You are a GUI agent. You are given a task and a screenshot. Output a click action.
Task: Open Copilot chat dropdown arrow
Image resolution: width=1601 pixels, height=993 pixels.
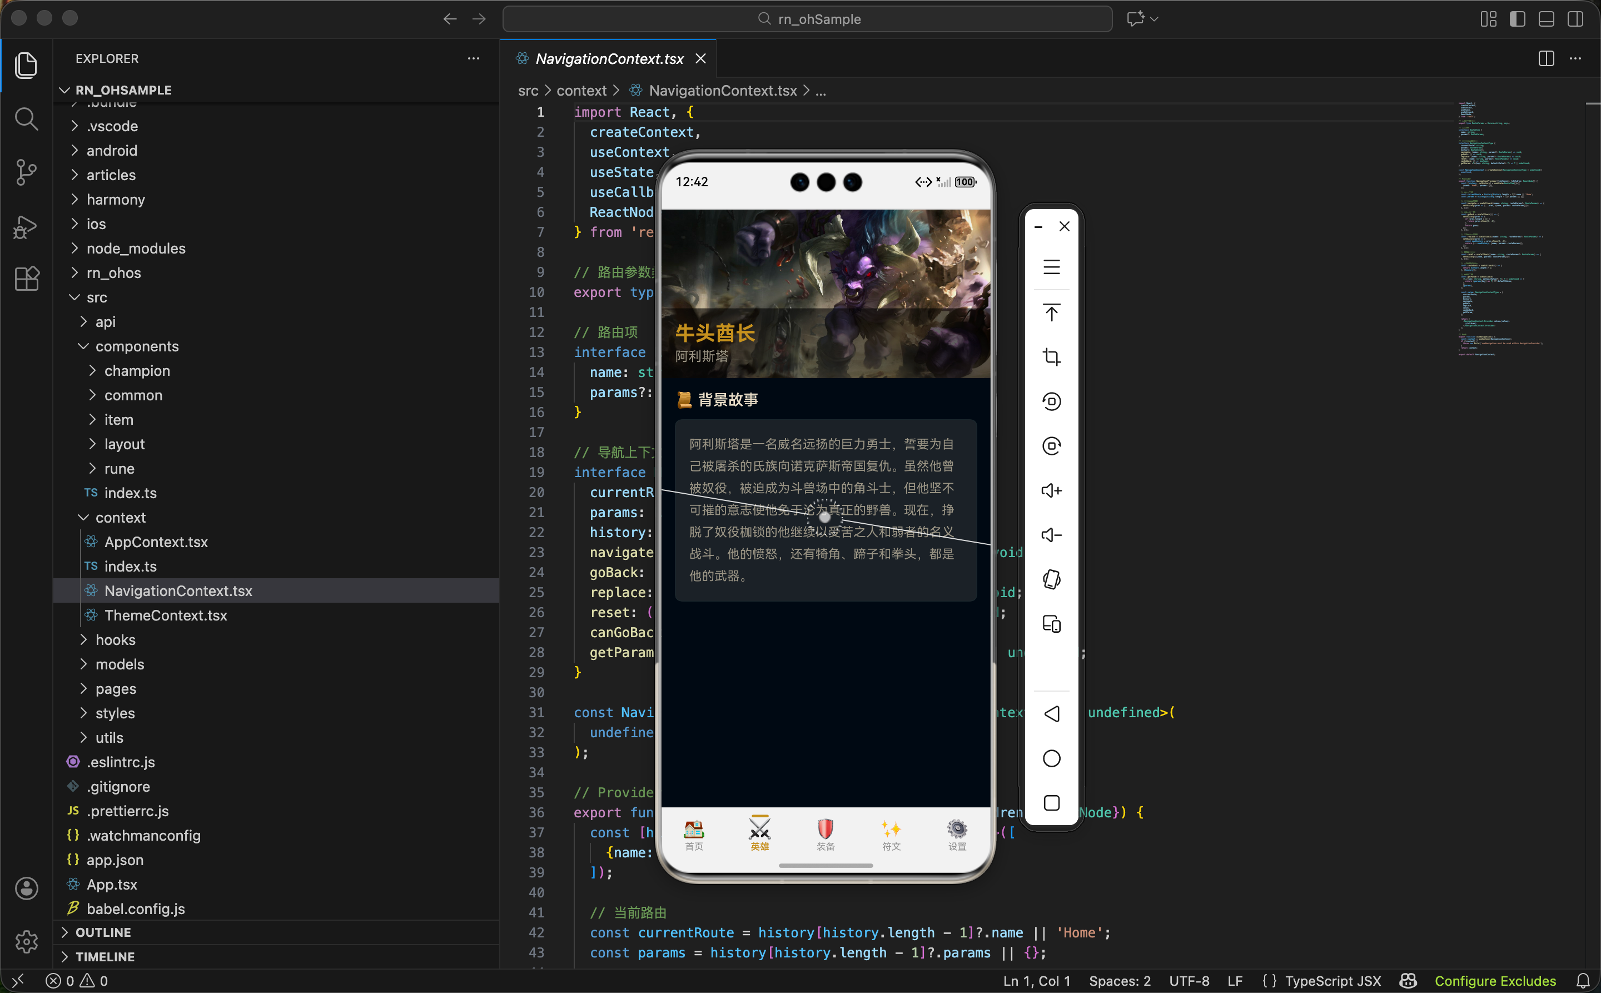[x=1155, y=19]
